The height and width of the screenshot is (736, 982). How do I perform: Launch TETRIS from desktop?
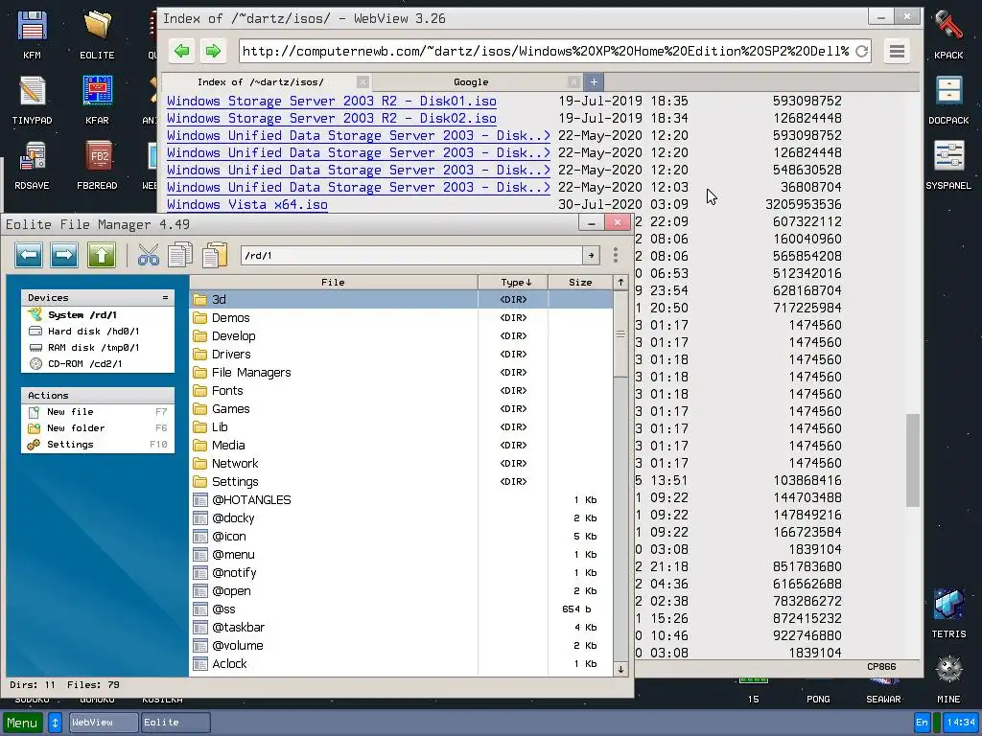point(948,612)
